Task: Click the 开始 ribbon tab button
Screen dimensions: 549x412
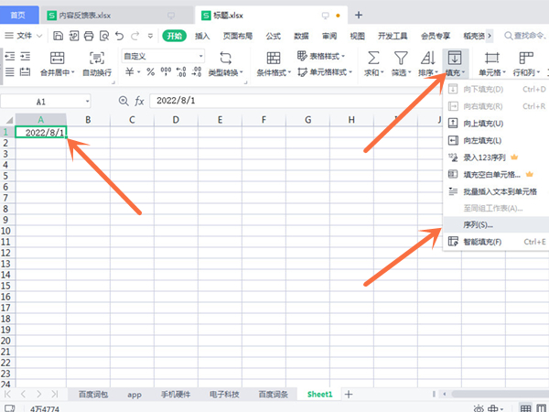Action: 174,36
